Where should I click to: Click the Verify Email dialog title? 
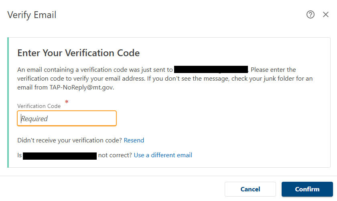pyautogui.click(x=32, y=15)
